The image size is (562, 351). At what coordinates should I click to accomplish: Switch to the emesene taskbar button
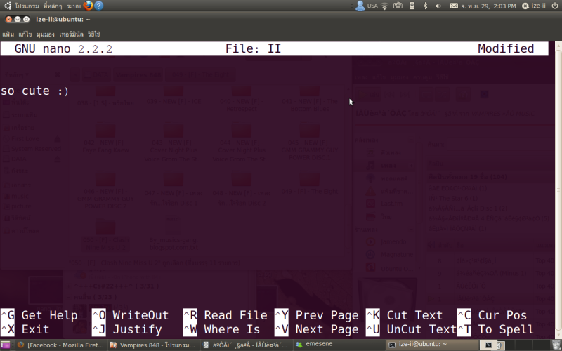point(339,345)
